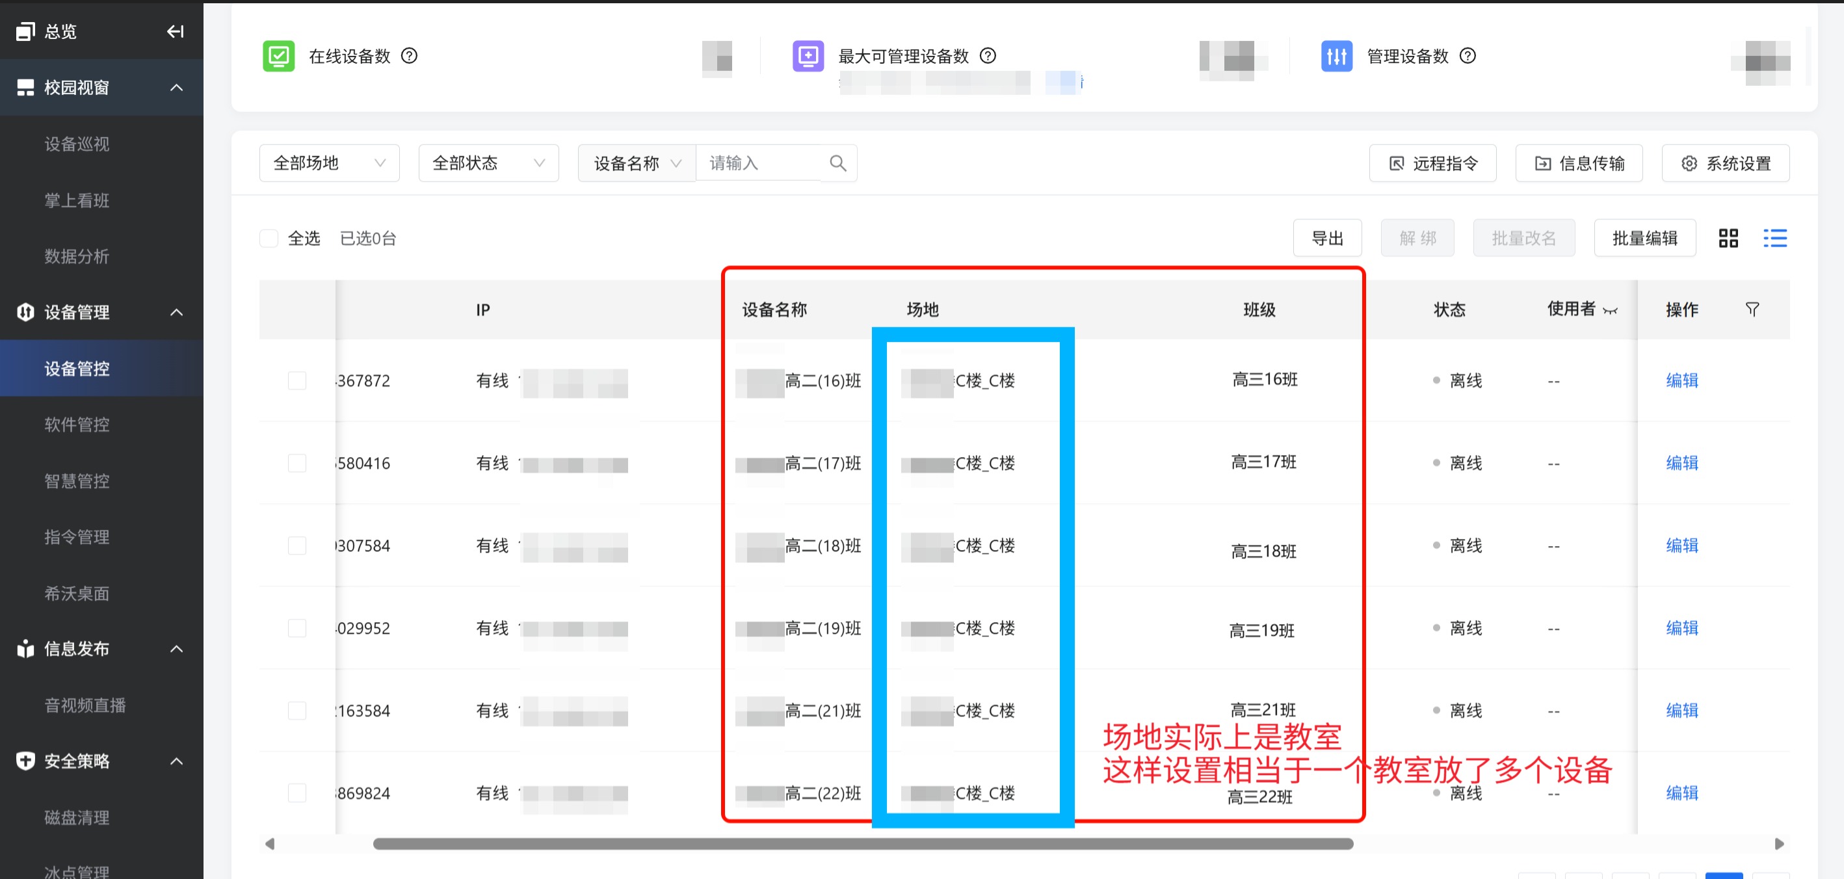Select checkbox for 高二(19)班 row
The height and width of the screenshot is (879, 1844).
(297, 628)
